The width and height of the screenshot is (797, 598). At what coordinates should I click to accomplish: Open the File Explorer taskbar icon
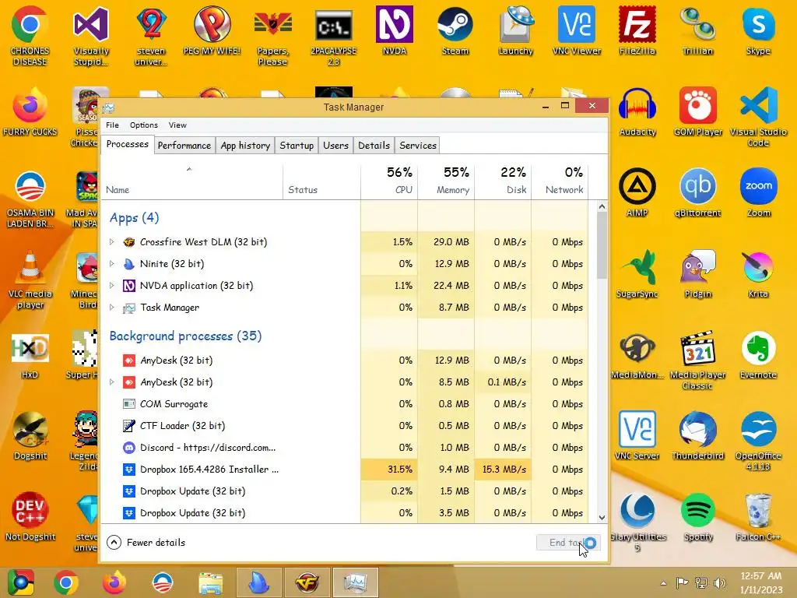click(210, 582)
